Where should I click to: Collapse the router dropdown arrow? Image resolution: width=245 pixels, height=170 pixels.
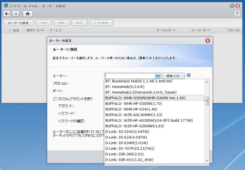click(x=158, y=76)
